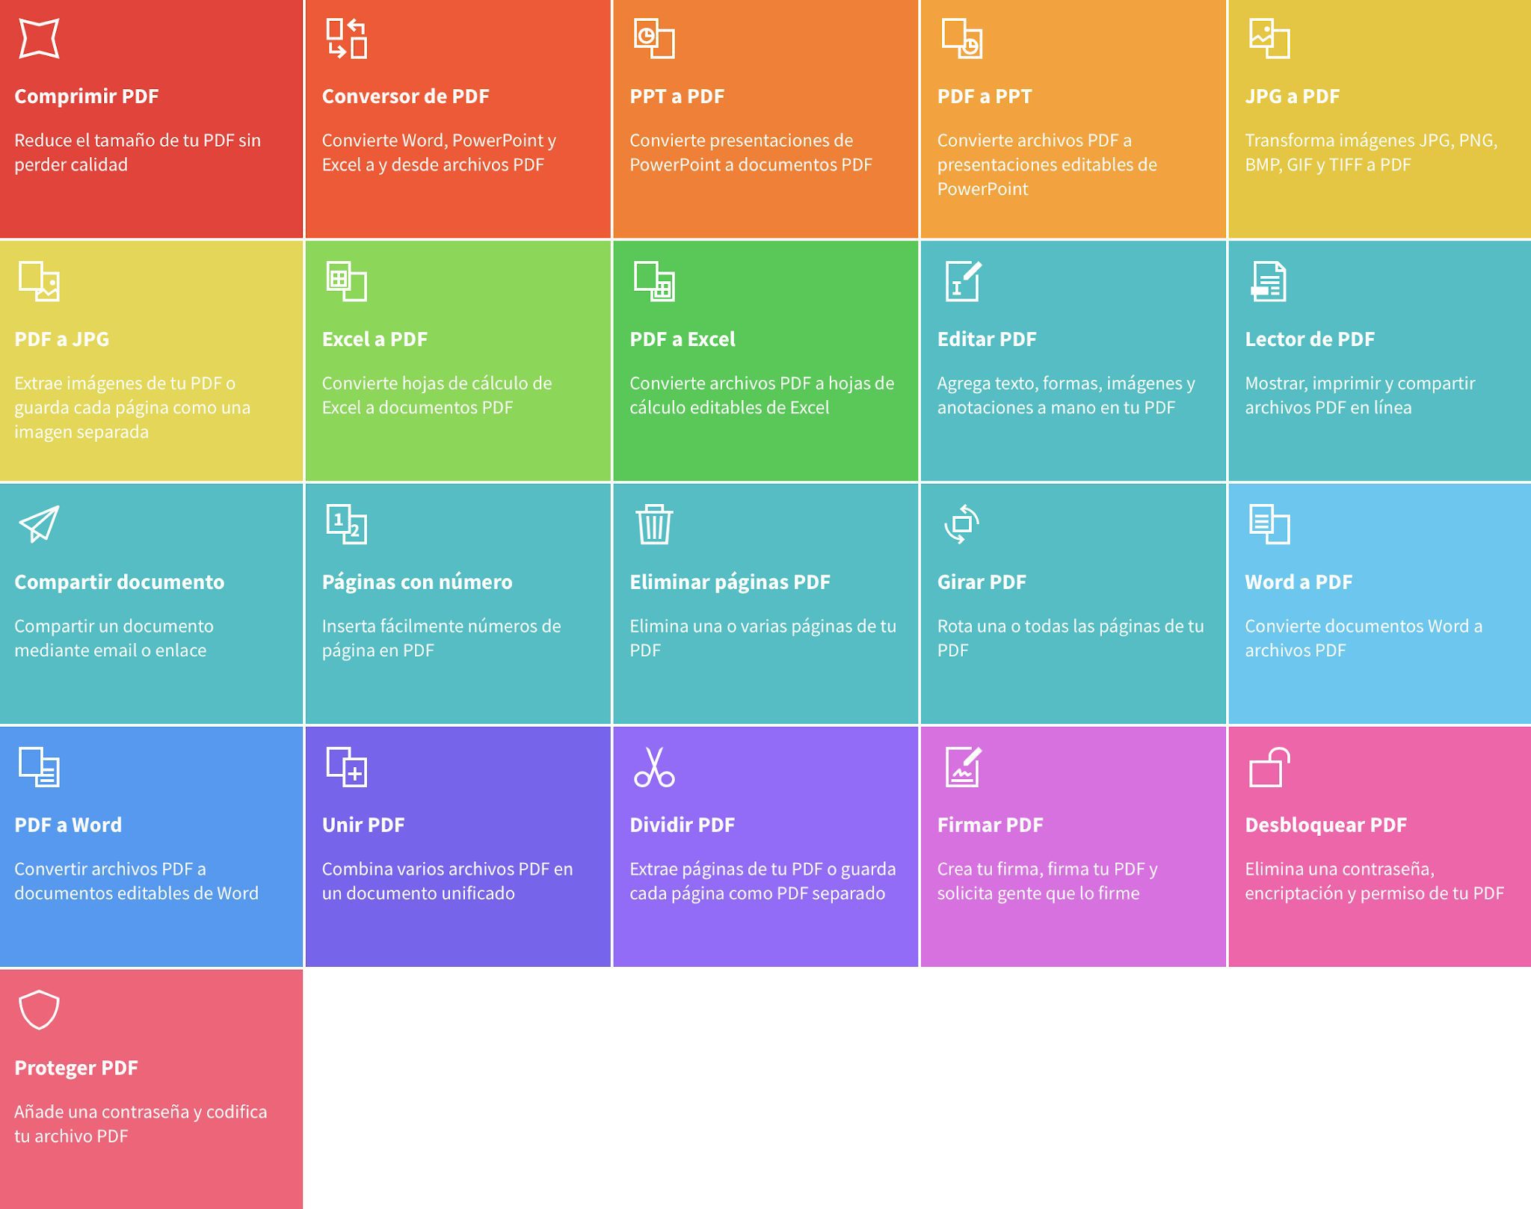This screenshot has width=1531, height=1209.
Task: Click the Eliminar páginas trash can icon
Action: 654,524
